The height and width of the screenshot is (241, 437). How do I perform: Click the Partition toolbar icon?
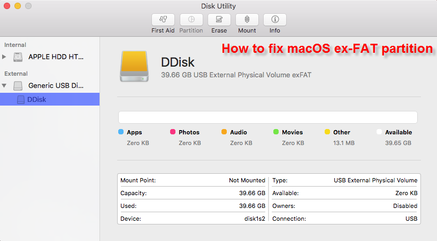191,20
